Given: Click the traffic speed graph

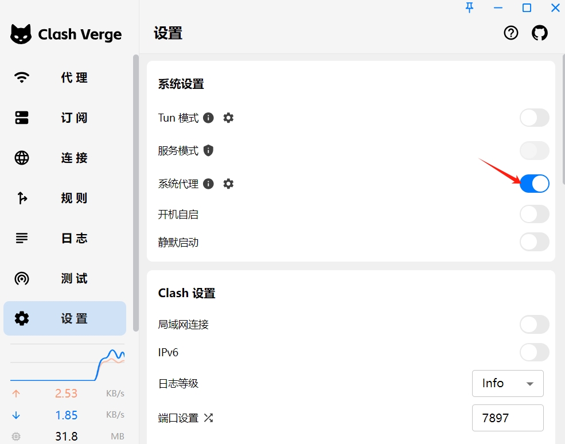Looking at the screenshot, I should pos(67,363).
